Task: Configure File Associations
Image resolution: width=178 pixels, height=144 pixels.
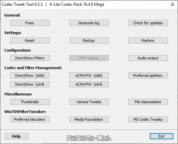Action: (x=148, y=102)
